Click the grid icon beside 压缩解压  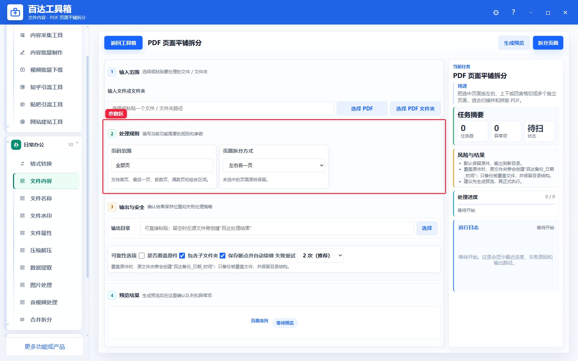click(x=22, y=251)
